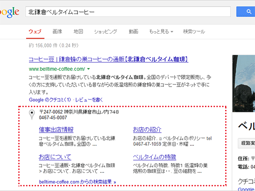Click the www.belltime-coffee.com/ green URL
This screenshot has width=255, height=191.
coord(57,69)
